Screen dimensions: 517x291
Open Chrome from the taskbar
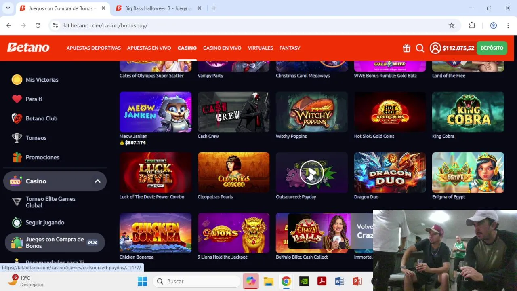[286, 281]
